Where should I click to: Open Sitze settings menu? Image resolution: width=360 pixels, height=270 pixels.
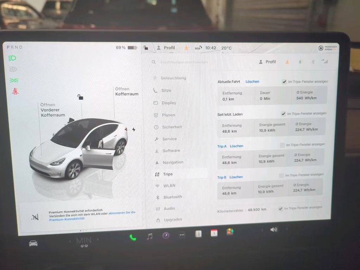coord(162,90)
